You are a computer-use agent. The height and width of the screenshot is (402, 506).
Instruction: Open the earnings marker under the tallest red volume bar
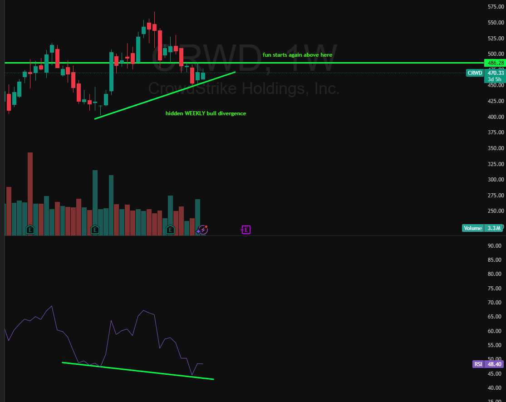[30, 230]
